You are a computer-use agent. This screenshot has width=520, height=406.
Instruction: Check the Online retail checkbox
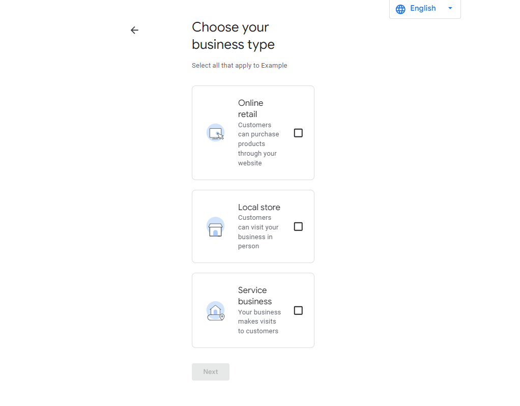click(x=298, y=133)
